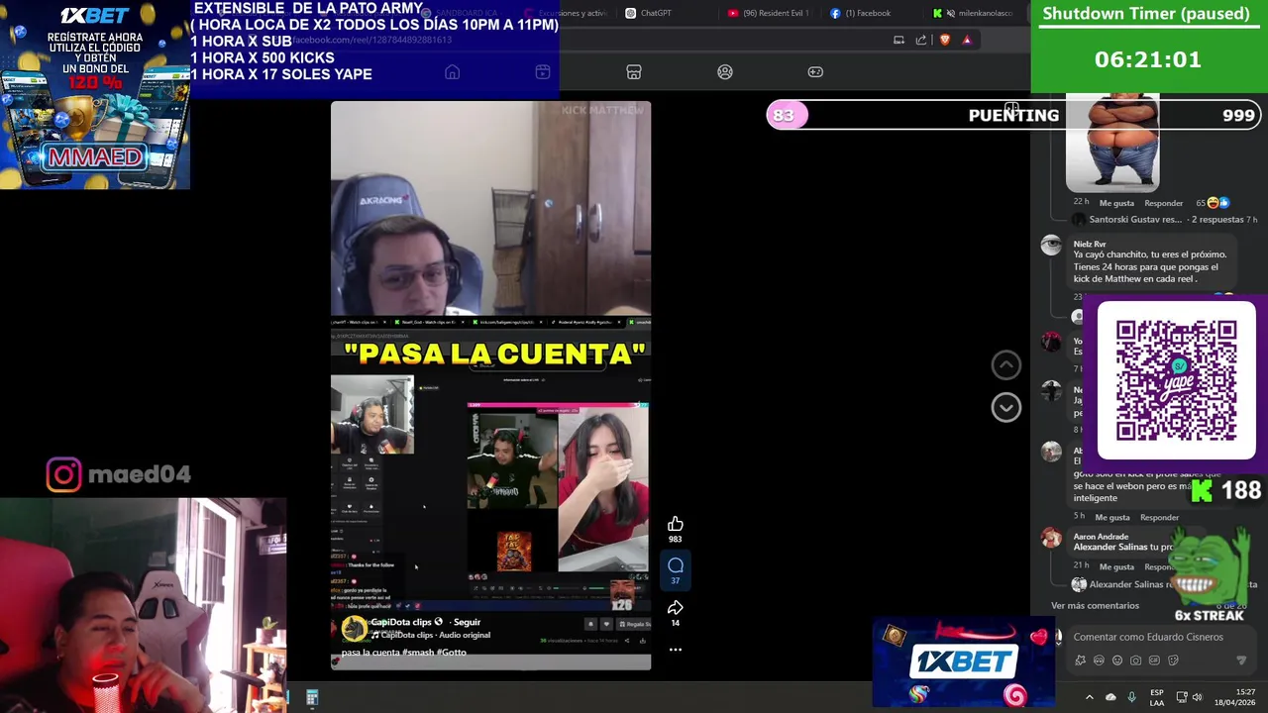Viewport: 1268px width, 713px height.
Task: Click the Comentar como Eduardo Cisneros field
Action: (1148, 637)
